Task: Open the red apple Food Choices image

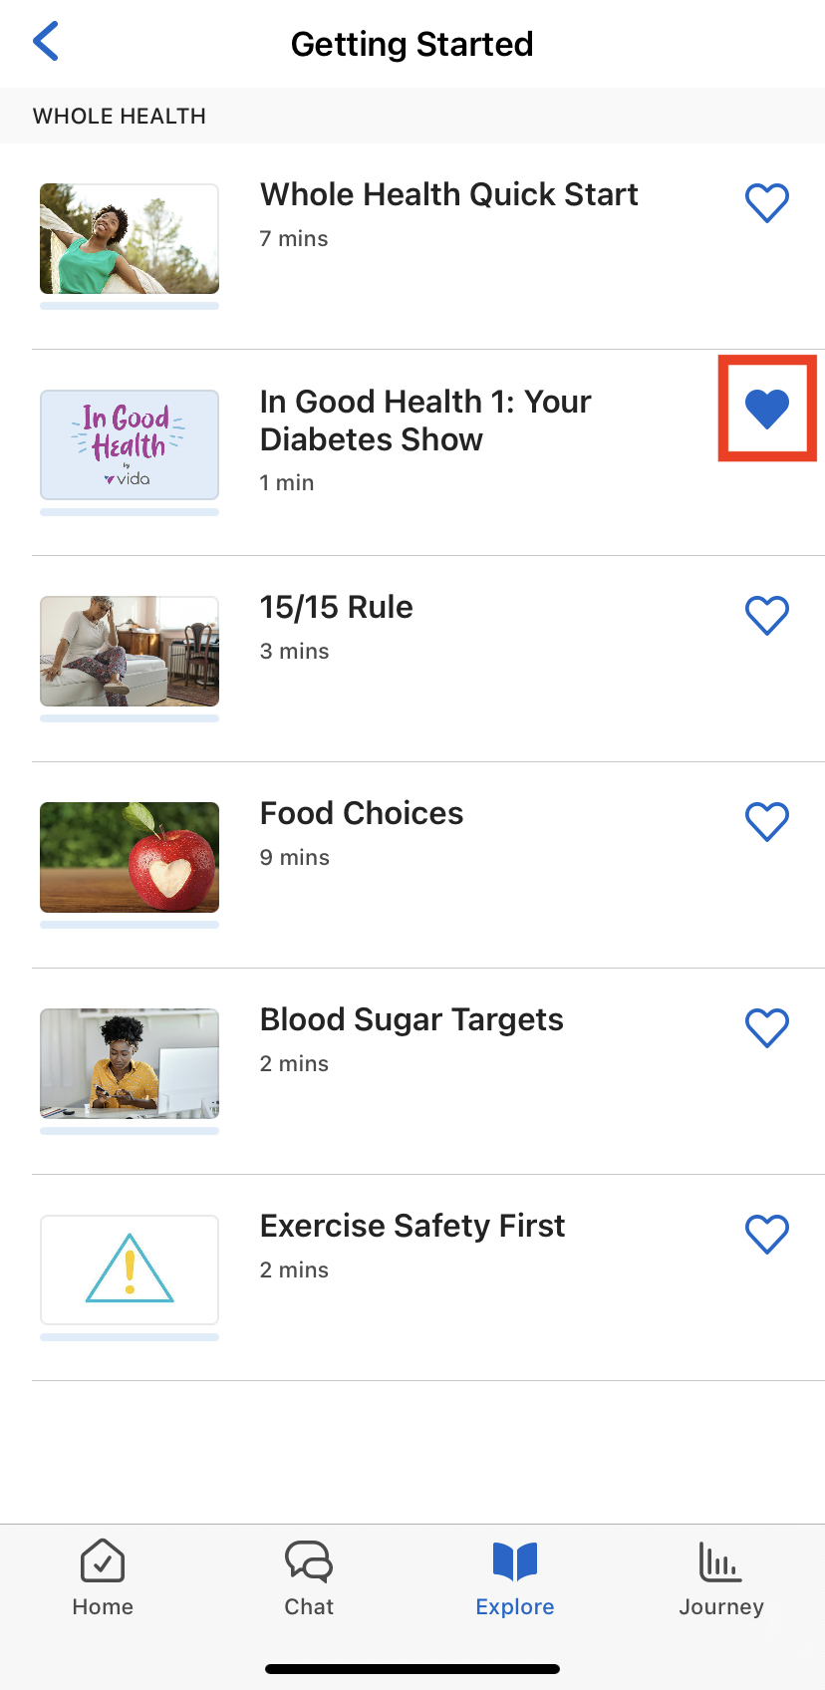Action: tap(130, 857)
